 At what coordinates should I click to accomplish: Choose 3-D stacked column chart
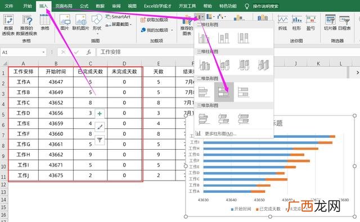tap(224, 65)
